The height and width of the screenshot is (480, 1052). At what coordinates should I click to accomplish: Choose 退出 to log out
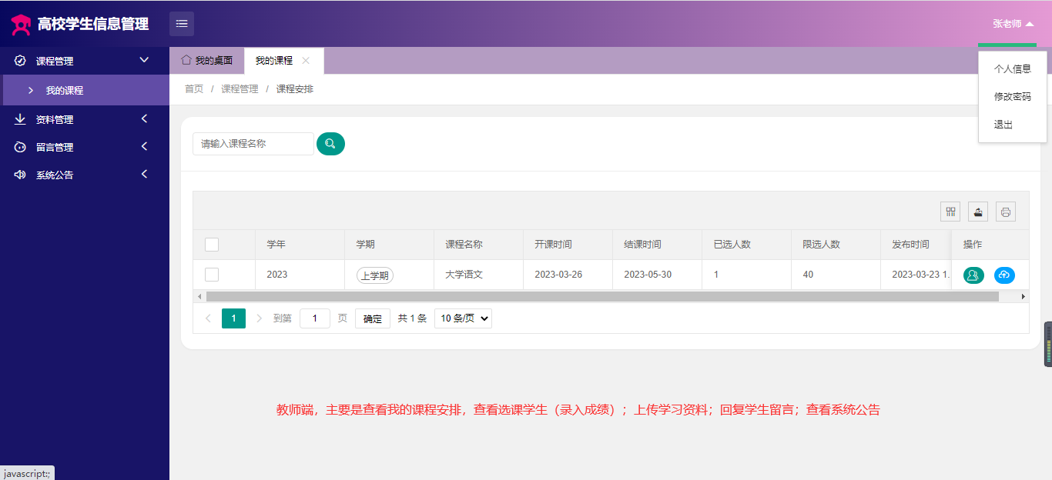click(x=1013, y=125)
